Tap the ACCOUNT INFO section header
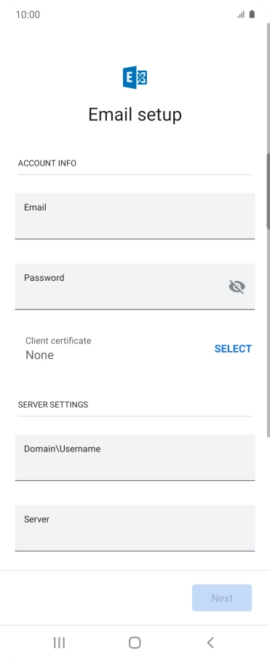 tap(47, 163)
